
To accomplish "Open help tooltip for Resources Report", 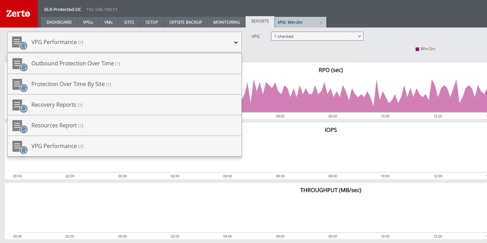I will (81, 126).
